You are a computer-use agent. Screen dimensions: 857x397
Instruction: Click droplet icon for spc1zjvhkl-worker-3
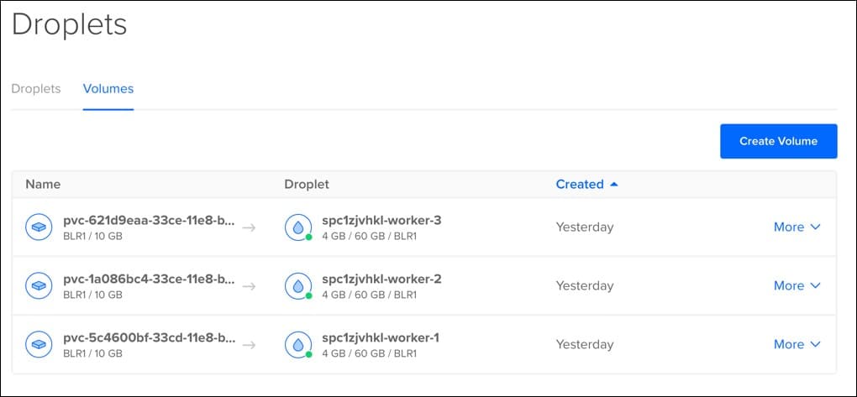(x=298, y=227)
